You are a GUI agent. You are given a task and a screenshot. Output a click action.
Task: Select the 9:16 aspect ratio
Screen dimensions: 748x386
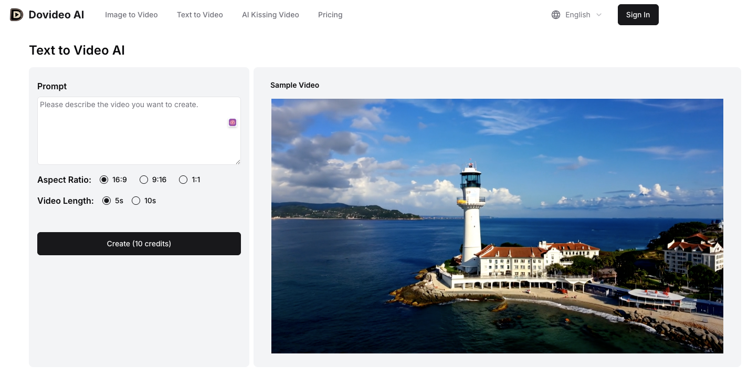click(x=144, y=180)
